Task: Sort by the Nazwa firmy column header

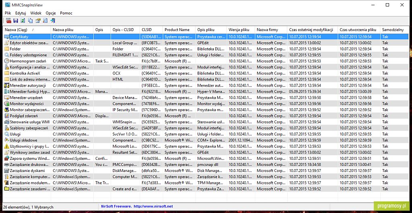Action: tap(271, 30)
